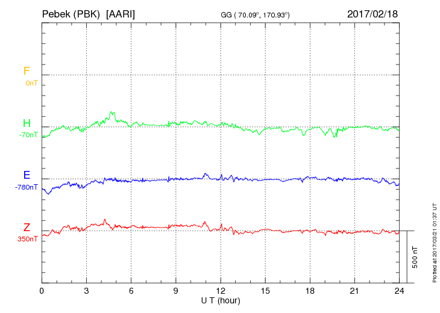Image resolution: width=440 pixels, height=313 pixels.
Task: Select the green H component label
Action: coord(27,123)
